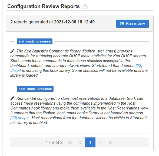Go to previous page of reports
The image size is (159, 156).
click(80, 143)
